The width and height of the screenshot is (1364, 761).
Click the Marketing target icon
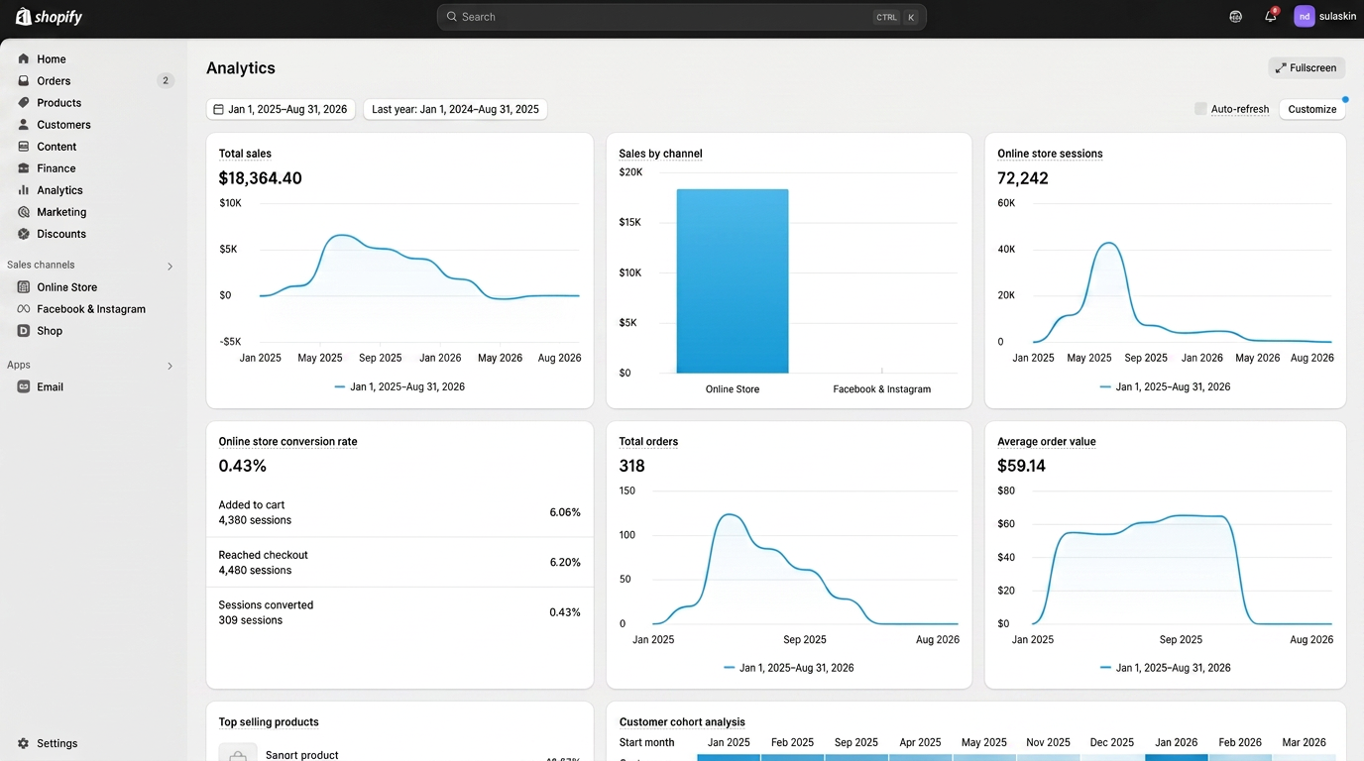point(24,212)
